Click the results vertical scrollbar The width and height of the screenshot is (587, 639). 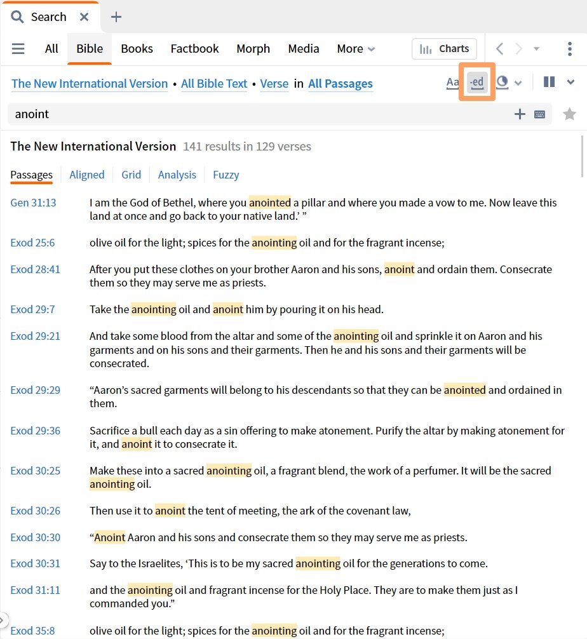(x=582, y=156)
